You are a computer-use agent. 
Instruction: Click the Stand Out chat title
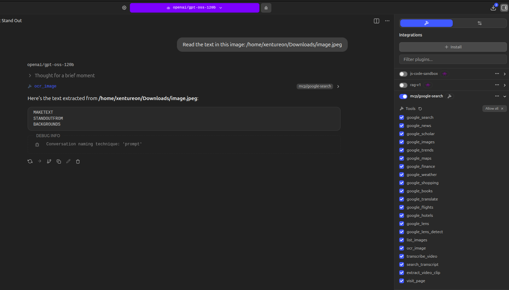[11, 21]
